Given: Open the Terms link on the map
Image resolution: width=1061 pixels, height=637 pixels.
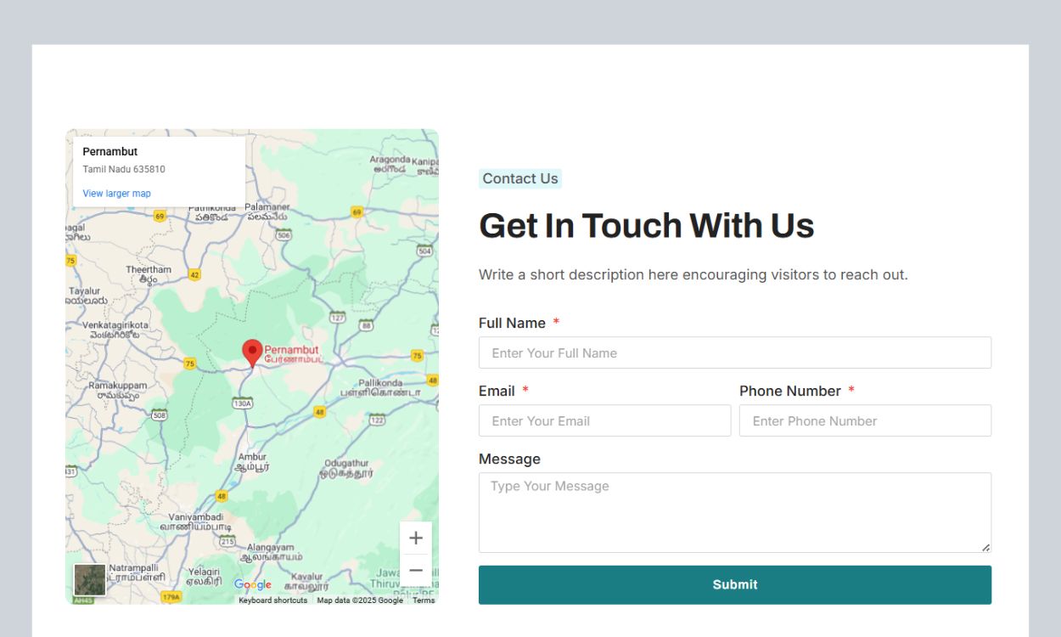Looking at the screenshot, I should click(x=424, y=600).
